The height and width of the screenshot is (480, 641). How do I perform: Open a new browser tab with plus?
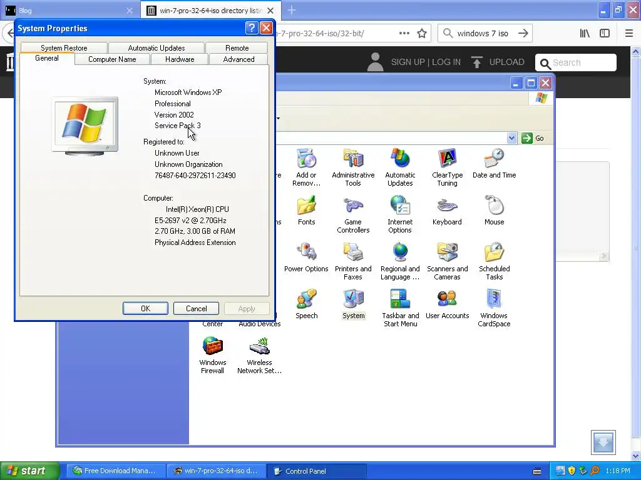point(292,10)
